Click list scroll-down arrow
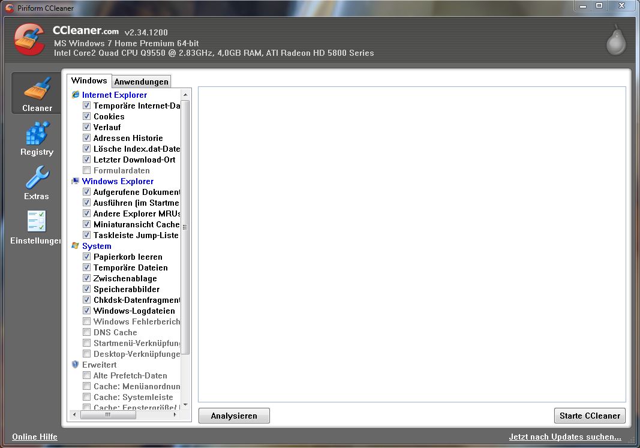The height and width of the screenshot is (448, 640). coord(185,405)
